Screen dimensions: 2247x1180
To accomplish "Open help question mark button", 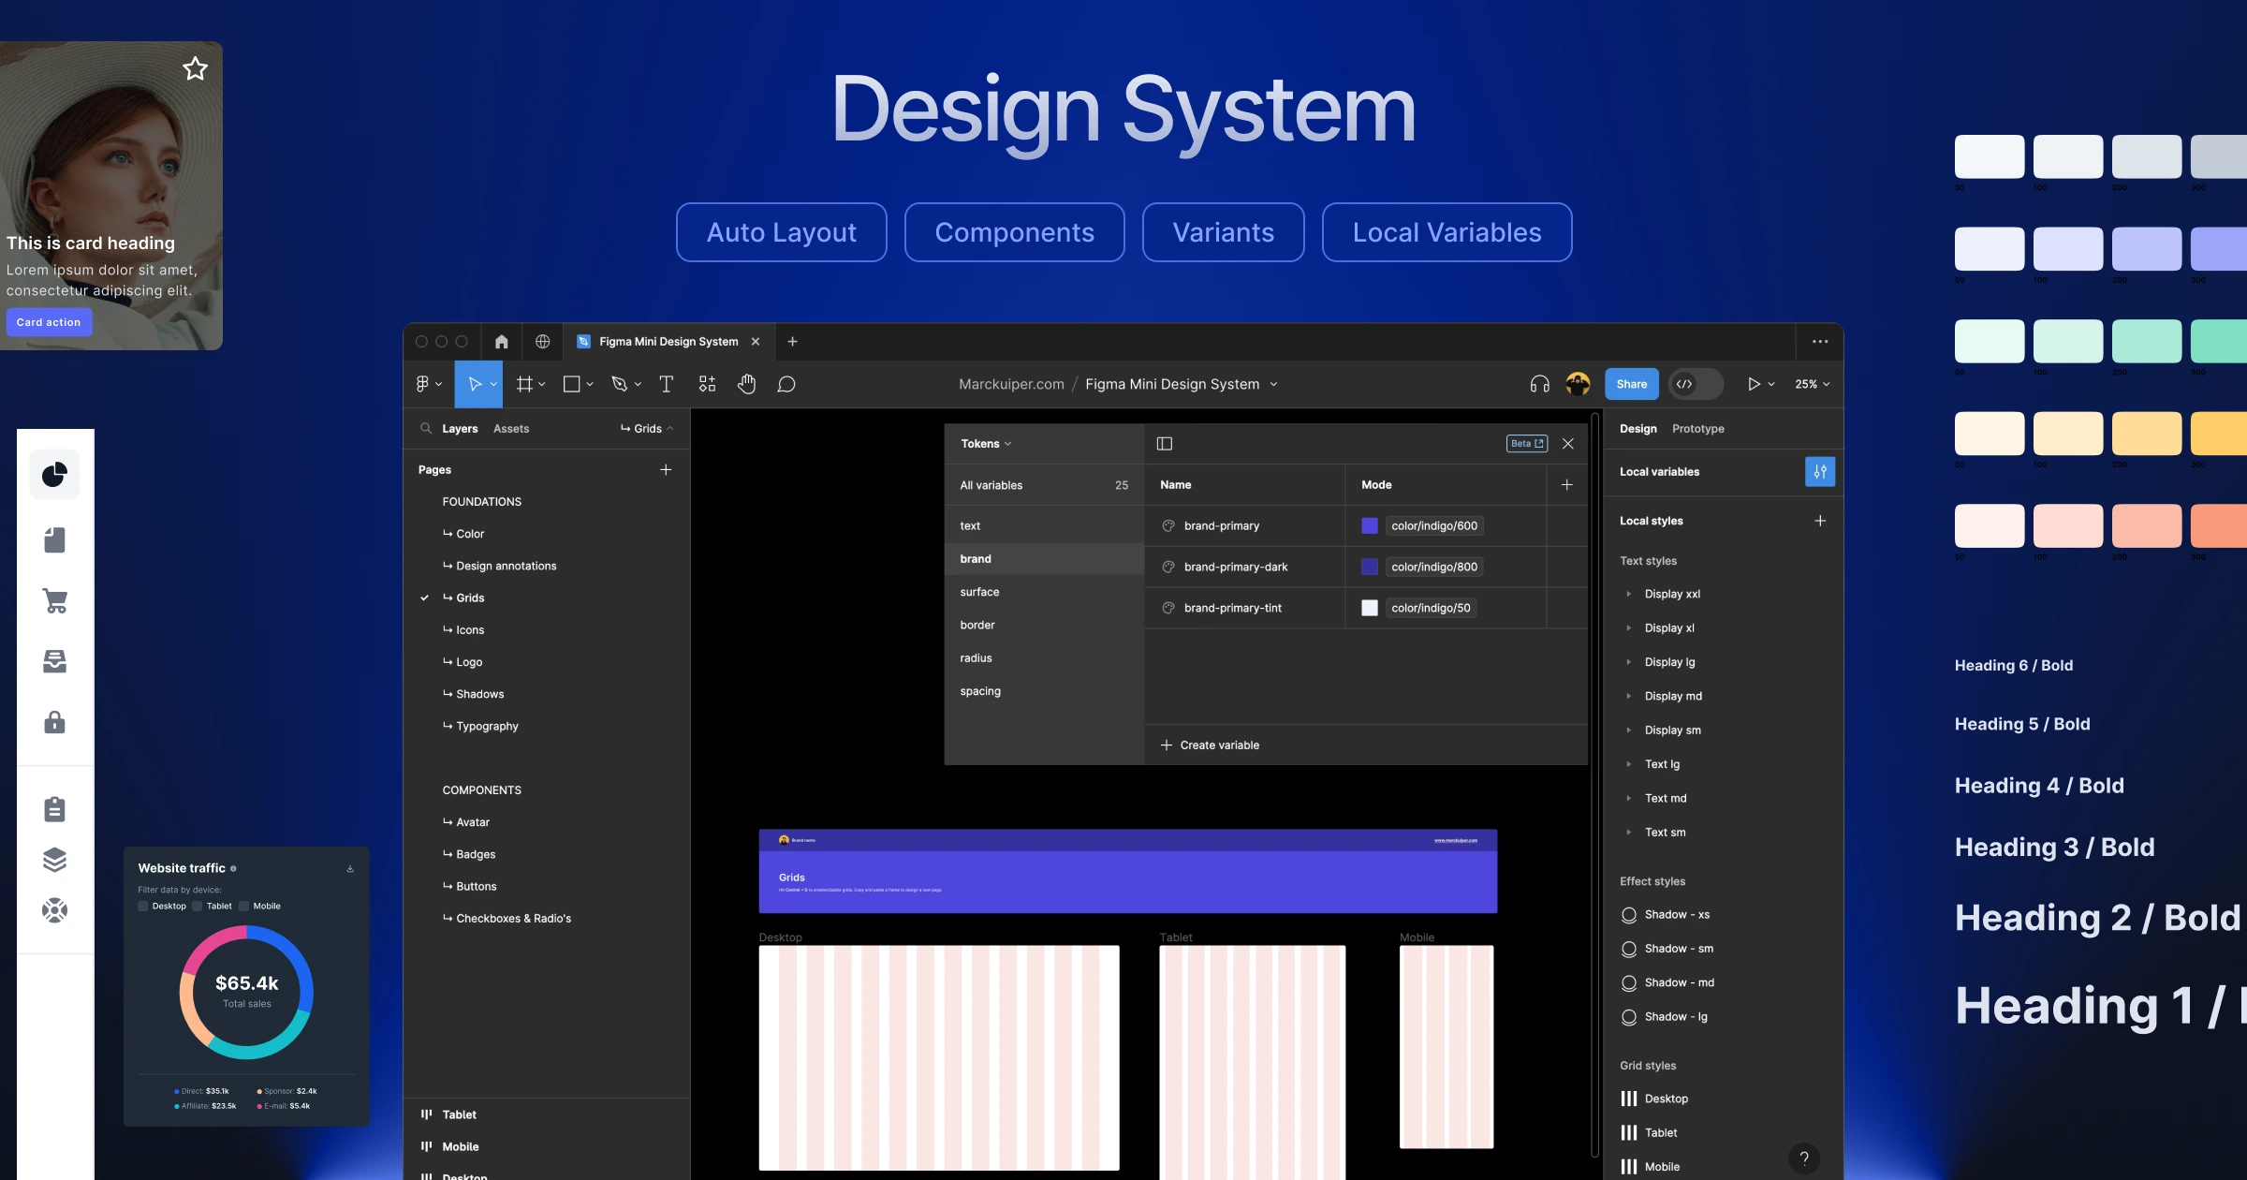I will [1804, 1158].
